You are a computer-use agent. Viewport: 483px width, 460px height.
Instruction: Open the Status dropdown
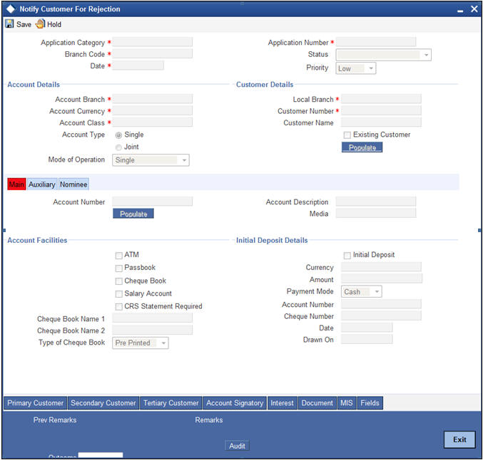coord(384,55)
